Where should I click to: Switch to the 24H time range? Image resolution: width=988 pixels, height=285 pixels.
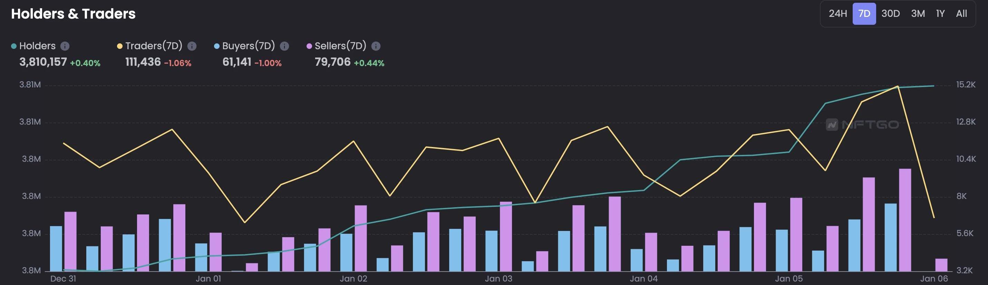(x=837, y=14)
